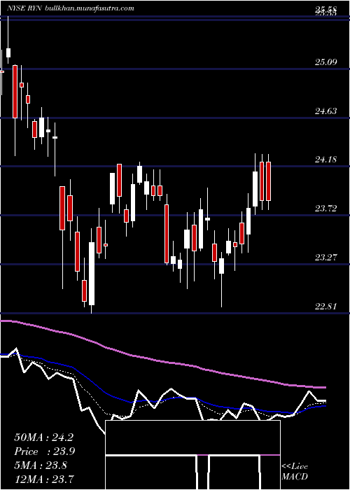The height and width of the screenshot is (490, 350).
Task: Click the '5MA : 23.8' readout
Action: (41, 465)
